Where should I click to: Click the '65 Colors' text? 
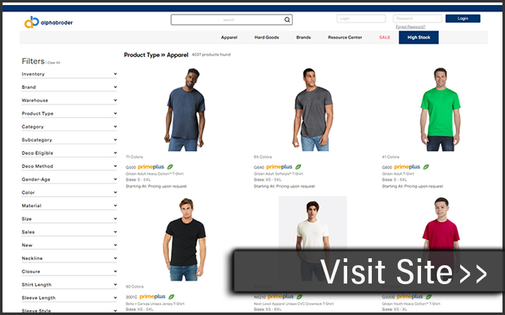tap(263, 157)
